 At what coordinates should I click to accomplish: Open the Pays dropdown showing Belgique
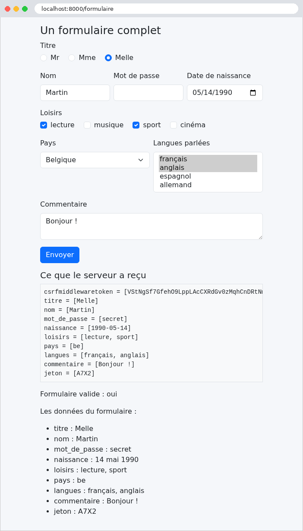coord(95,160)
